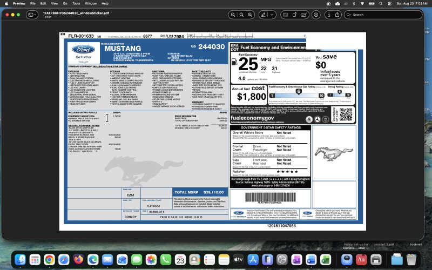
Task: Open the Trash in the Dock
Action: [411, 260]
